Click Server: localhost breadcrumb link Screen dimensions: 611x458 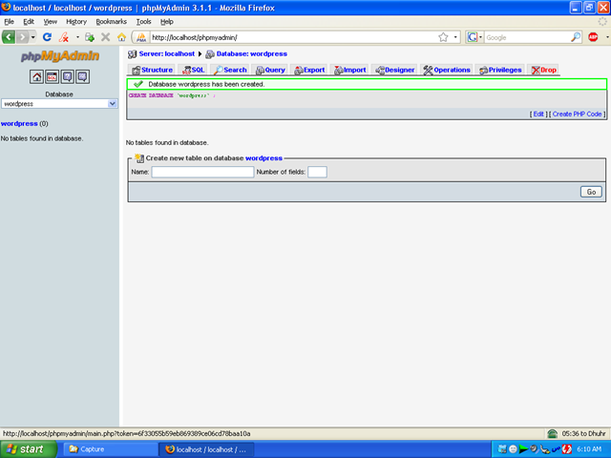click(x=166, y=53)
